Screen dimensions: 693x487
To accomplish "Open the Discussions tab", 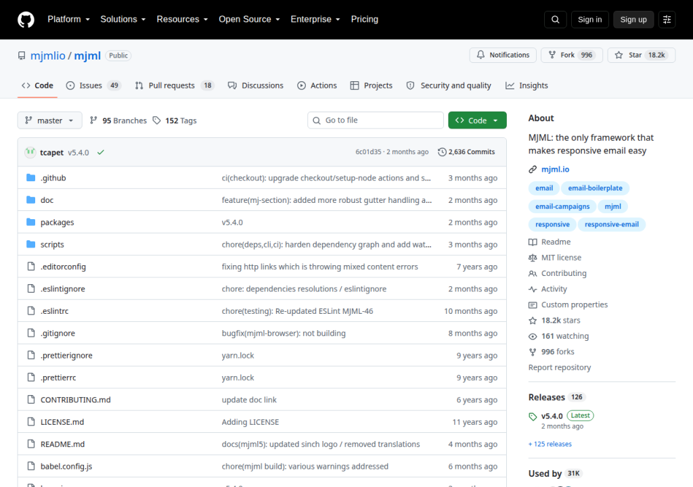I will pyautogui.click(x=255, y=85).
